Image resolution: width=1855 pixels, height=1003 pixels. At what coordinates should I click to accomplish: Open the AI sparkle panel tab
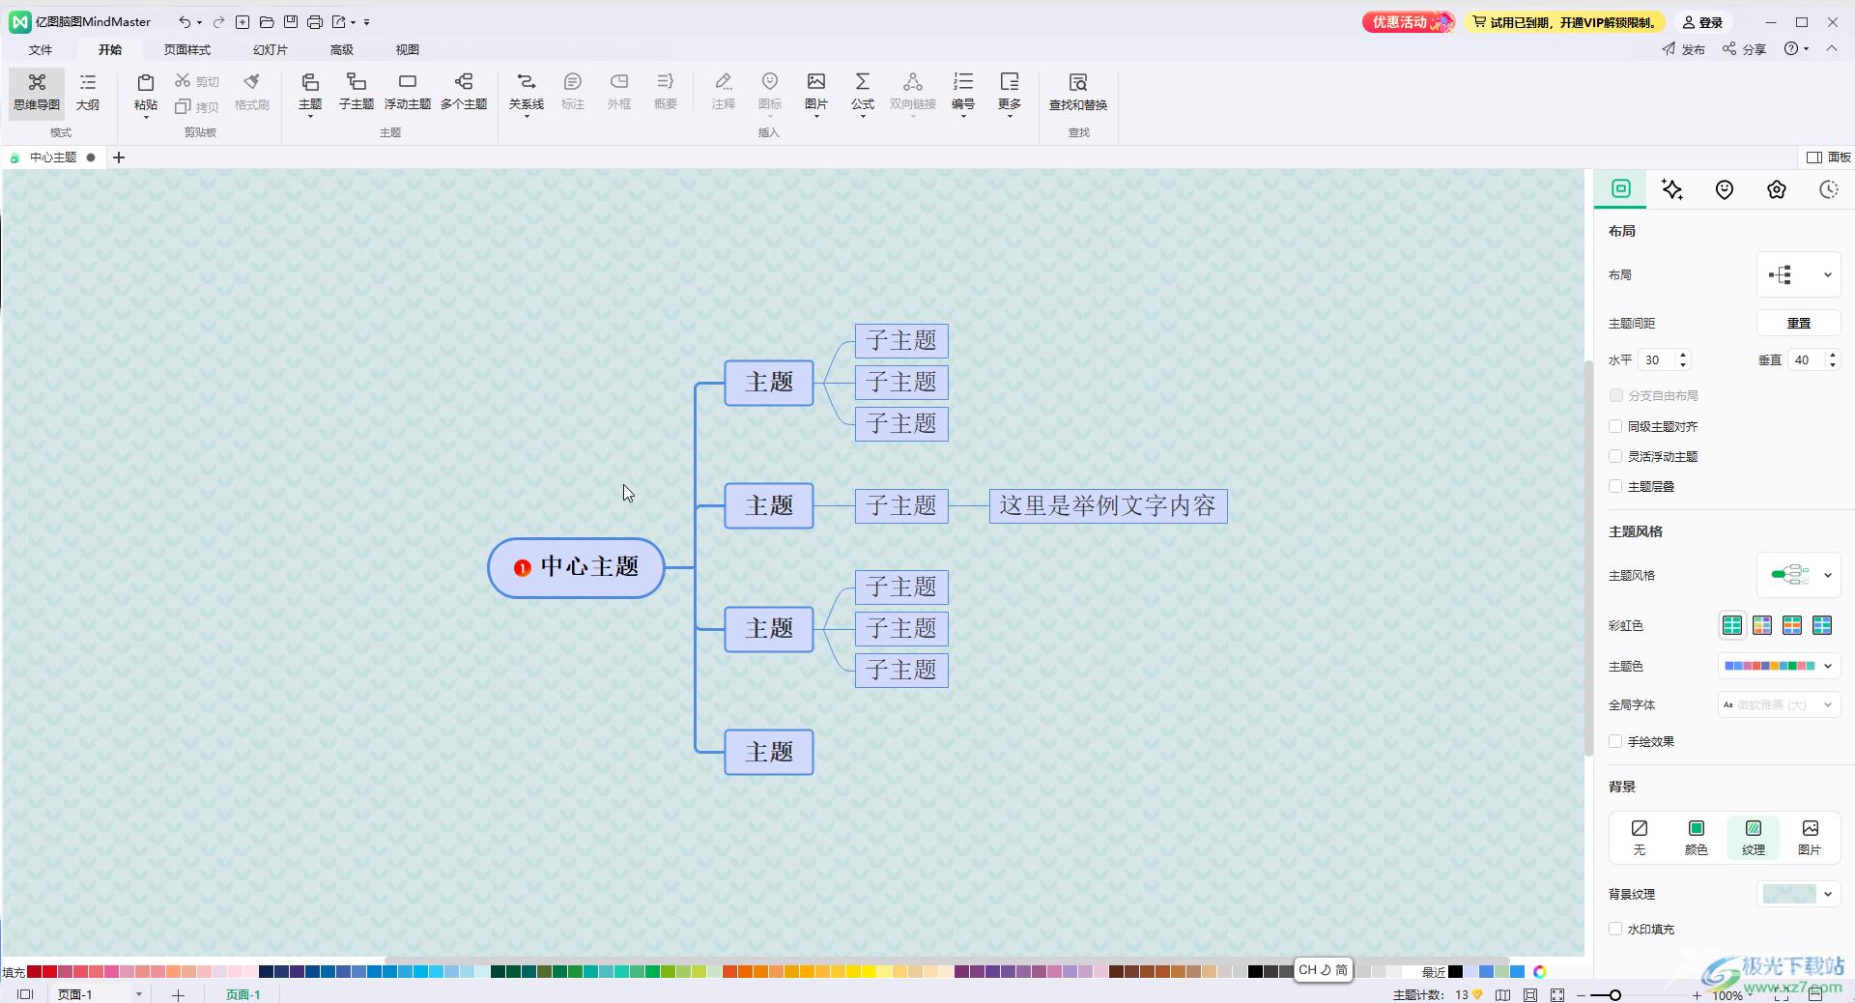coord(1672,189)
